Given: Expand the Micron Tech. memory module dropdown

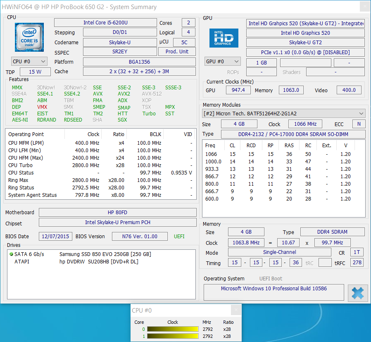Looking at the screenshot, I should tap(284, 113).
